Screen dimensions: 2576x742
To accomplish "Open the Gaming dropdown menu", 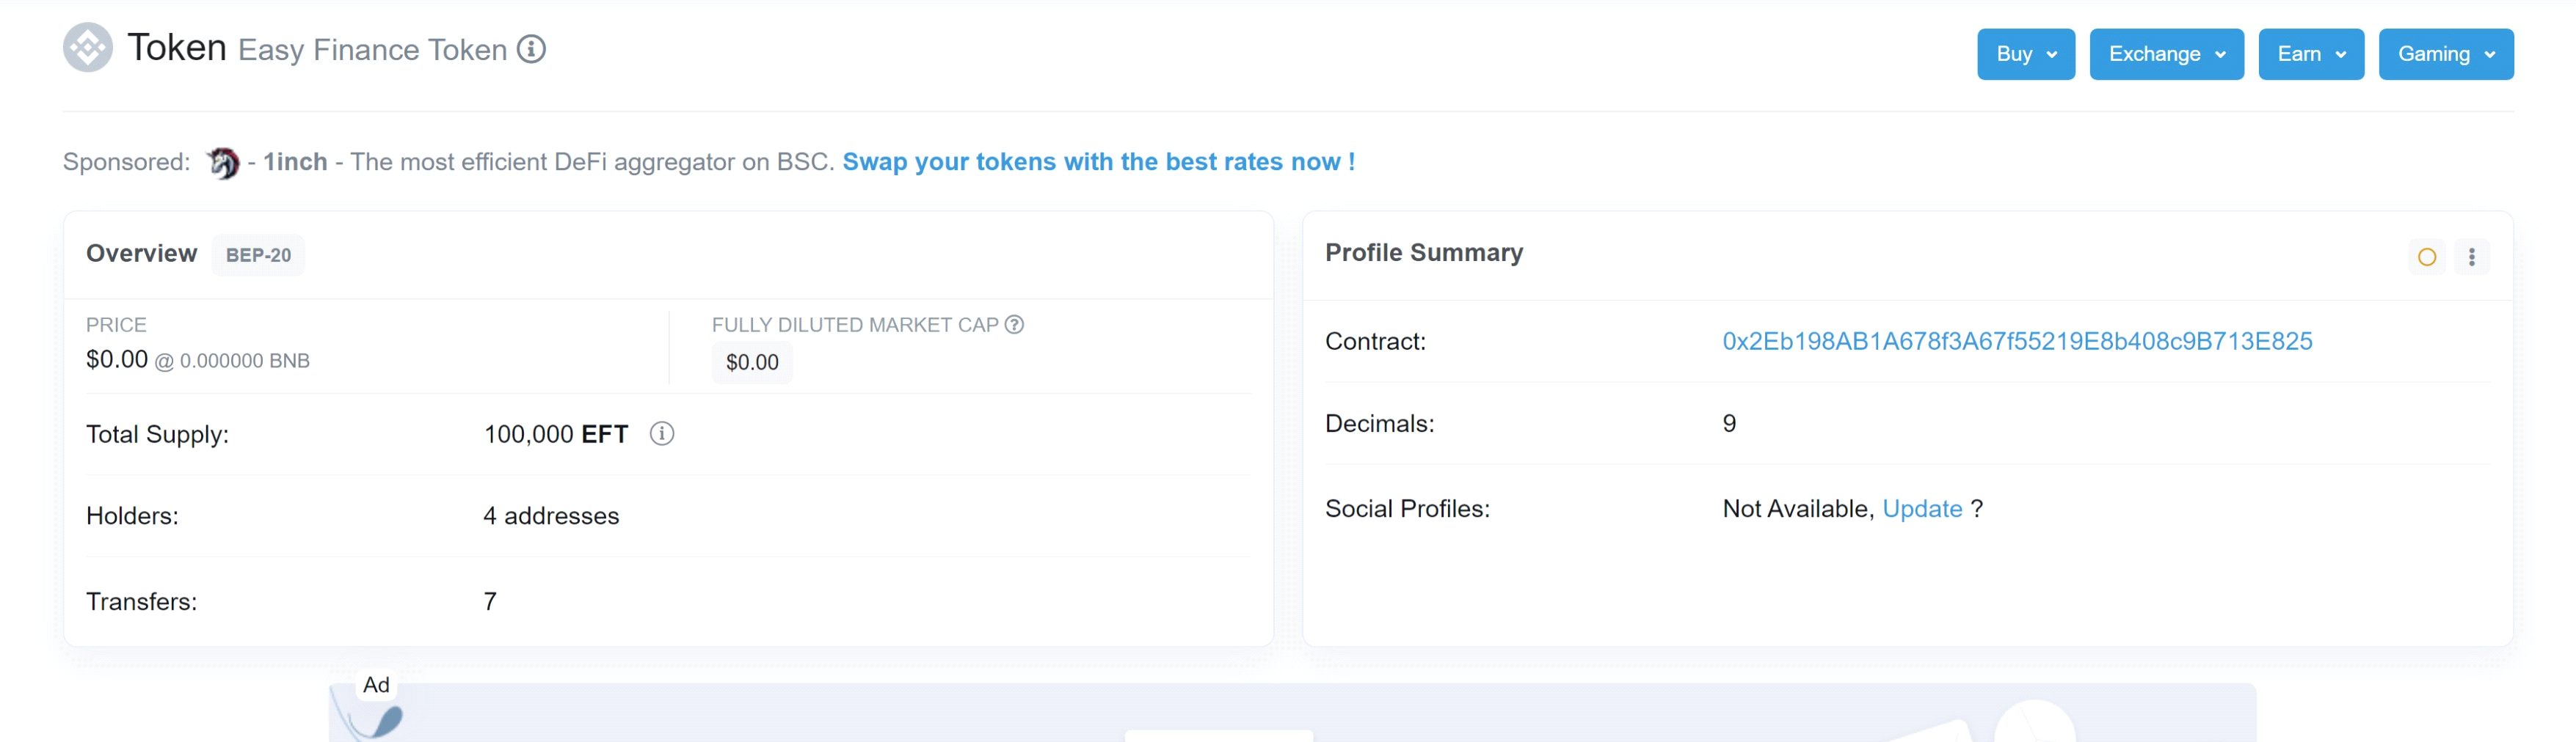I will click(2445, 54).
